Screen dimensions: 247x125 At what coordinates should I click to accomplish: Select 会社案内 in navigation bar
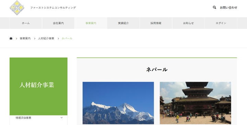point(58,23)
